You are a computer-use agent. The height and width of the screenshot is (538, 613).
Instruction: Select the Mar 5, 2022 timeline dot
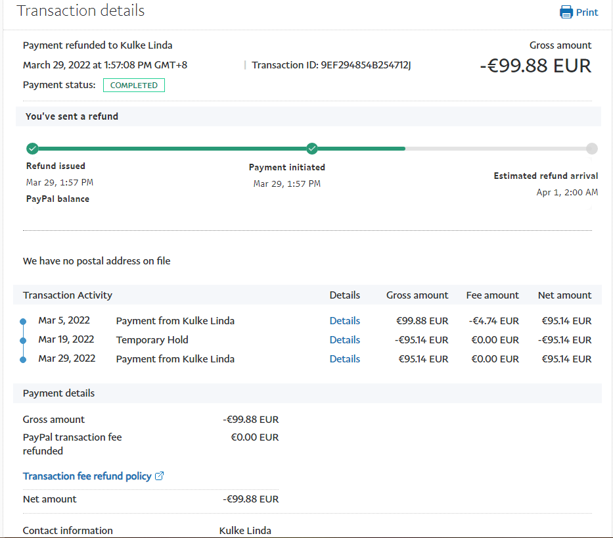[24, 322]
